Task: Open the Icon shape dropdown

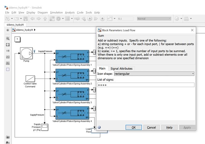Action: point(154,74)
